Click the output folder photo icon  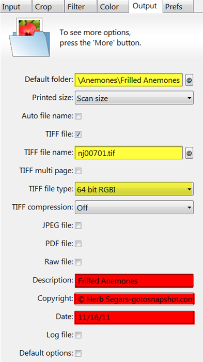pos(29,37)
